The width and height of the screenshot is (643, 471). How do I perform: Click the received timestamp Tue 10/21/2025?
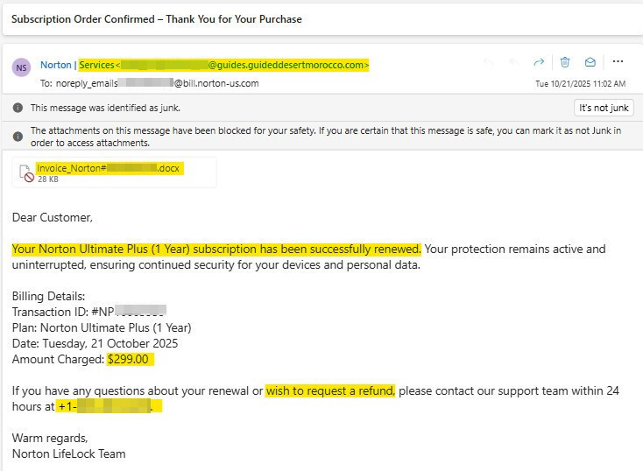coord(580,84)
